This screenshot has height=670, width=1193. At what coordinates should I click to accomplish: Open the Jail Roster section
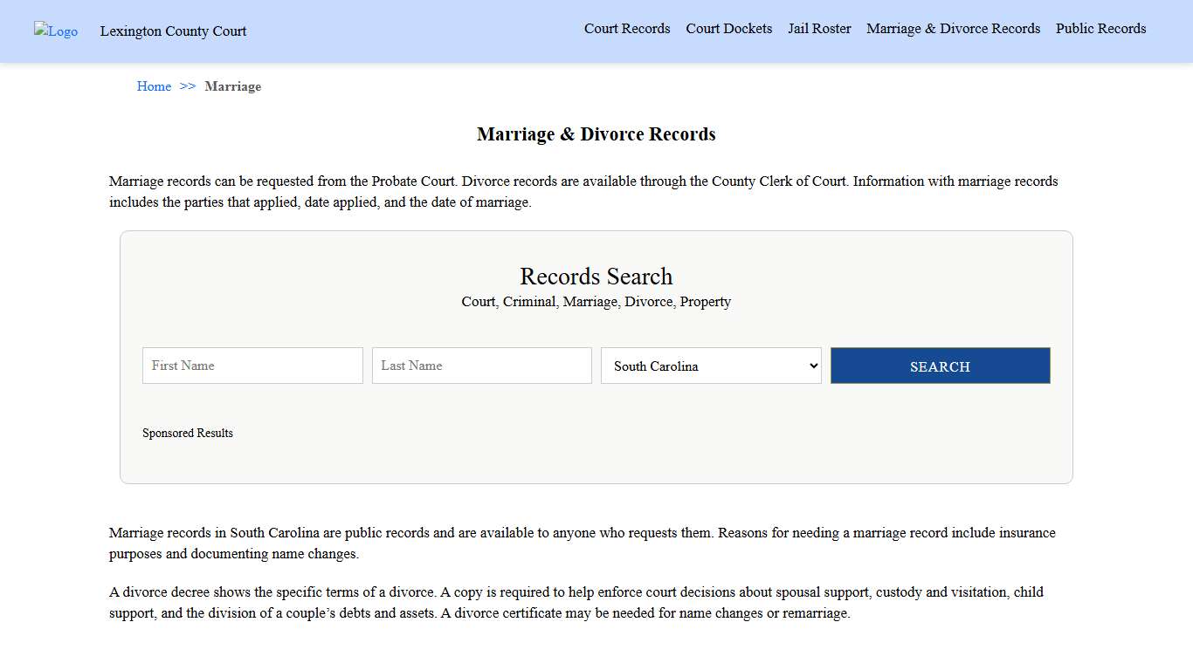point(819,28)
